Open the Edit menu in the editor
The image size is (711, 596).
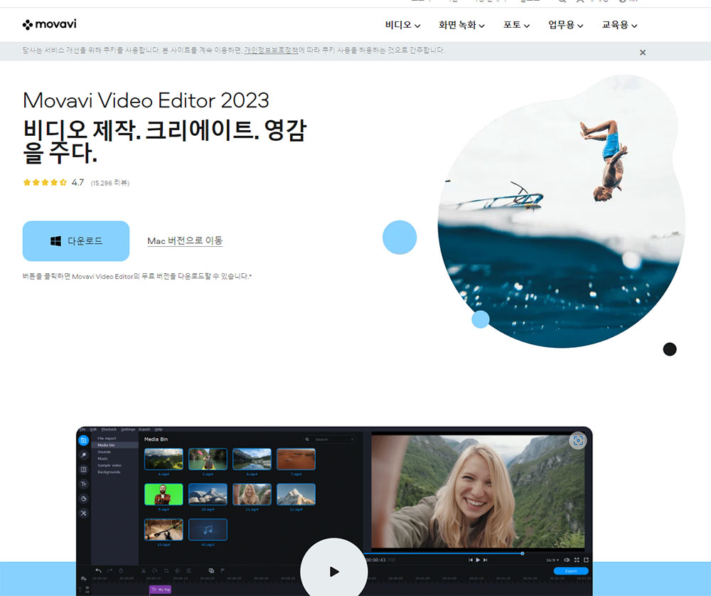point(93,429)
